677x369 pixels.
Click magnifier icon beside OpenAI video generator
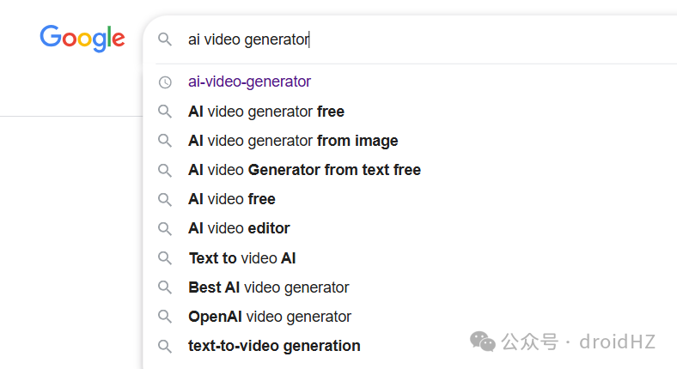click(165, 317)
